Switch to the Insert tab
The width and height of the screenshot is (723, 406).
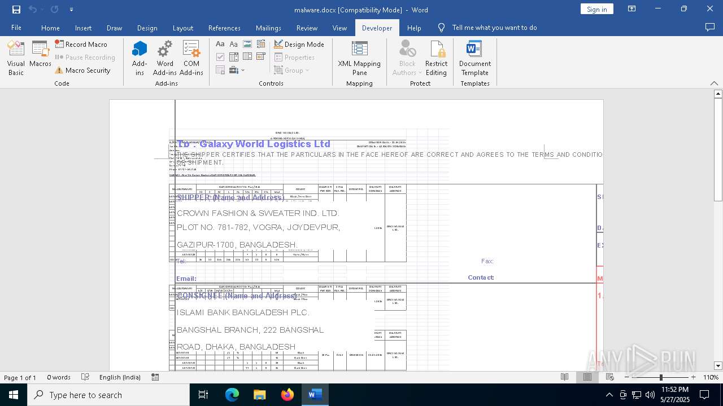click(x=83, y=28)
